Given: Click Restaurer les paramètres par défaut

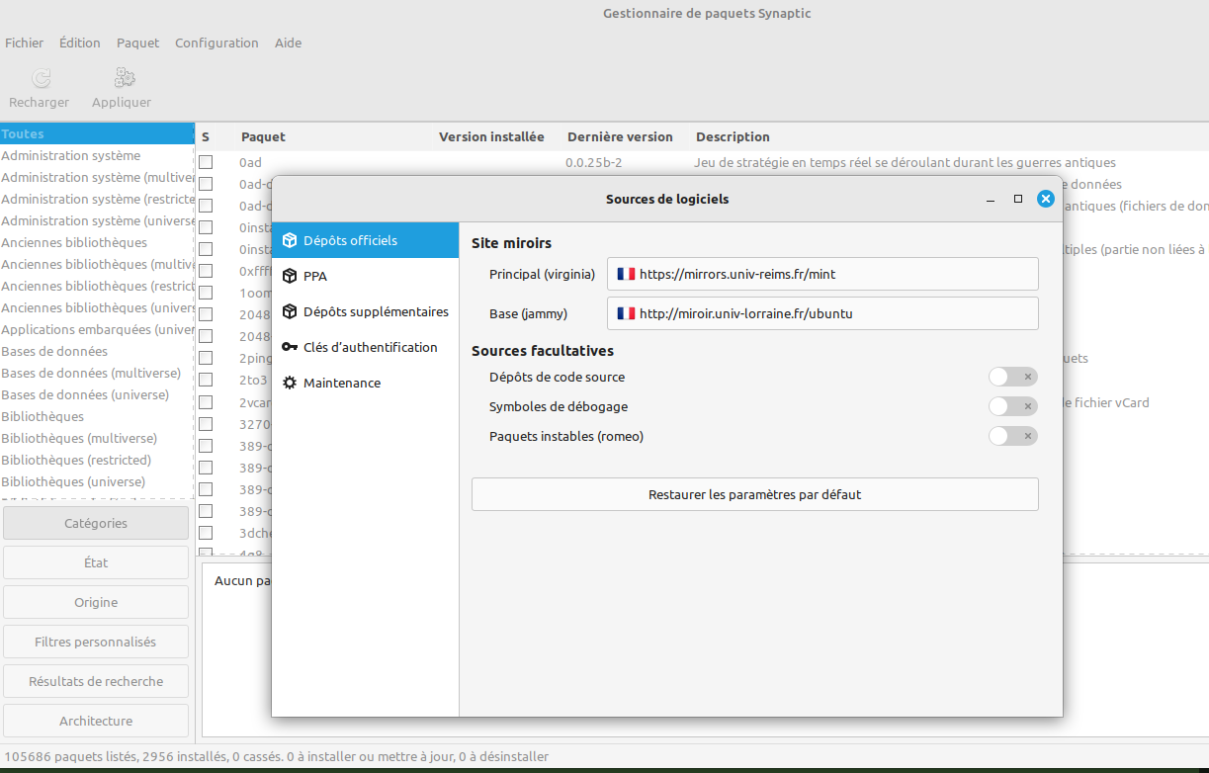Looking at the screenshot, I should (754, 494).
